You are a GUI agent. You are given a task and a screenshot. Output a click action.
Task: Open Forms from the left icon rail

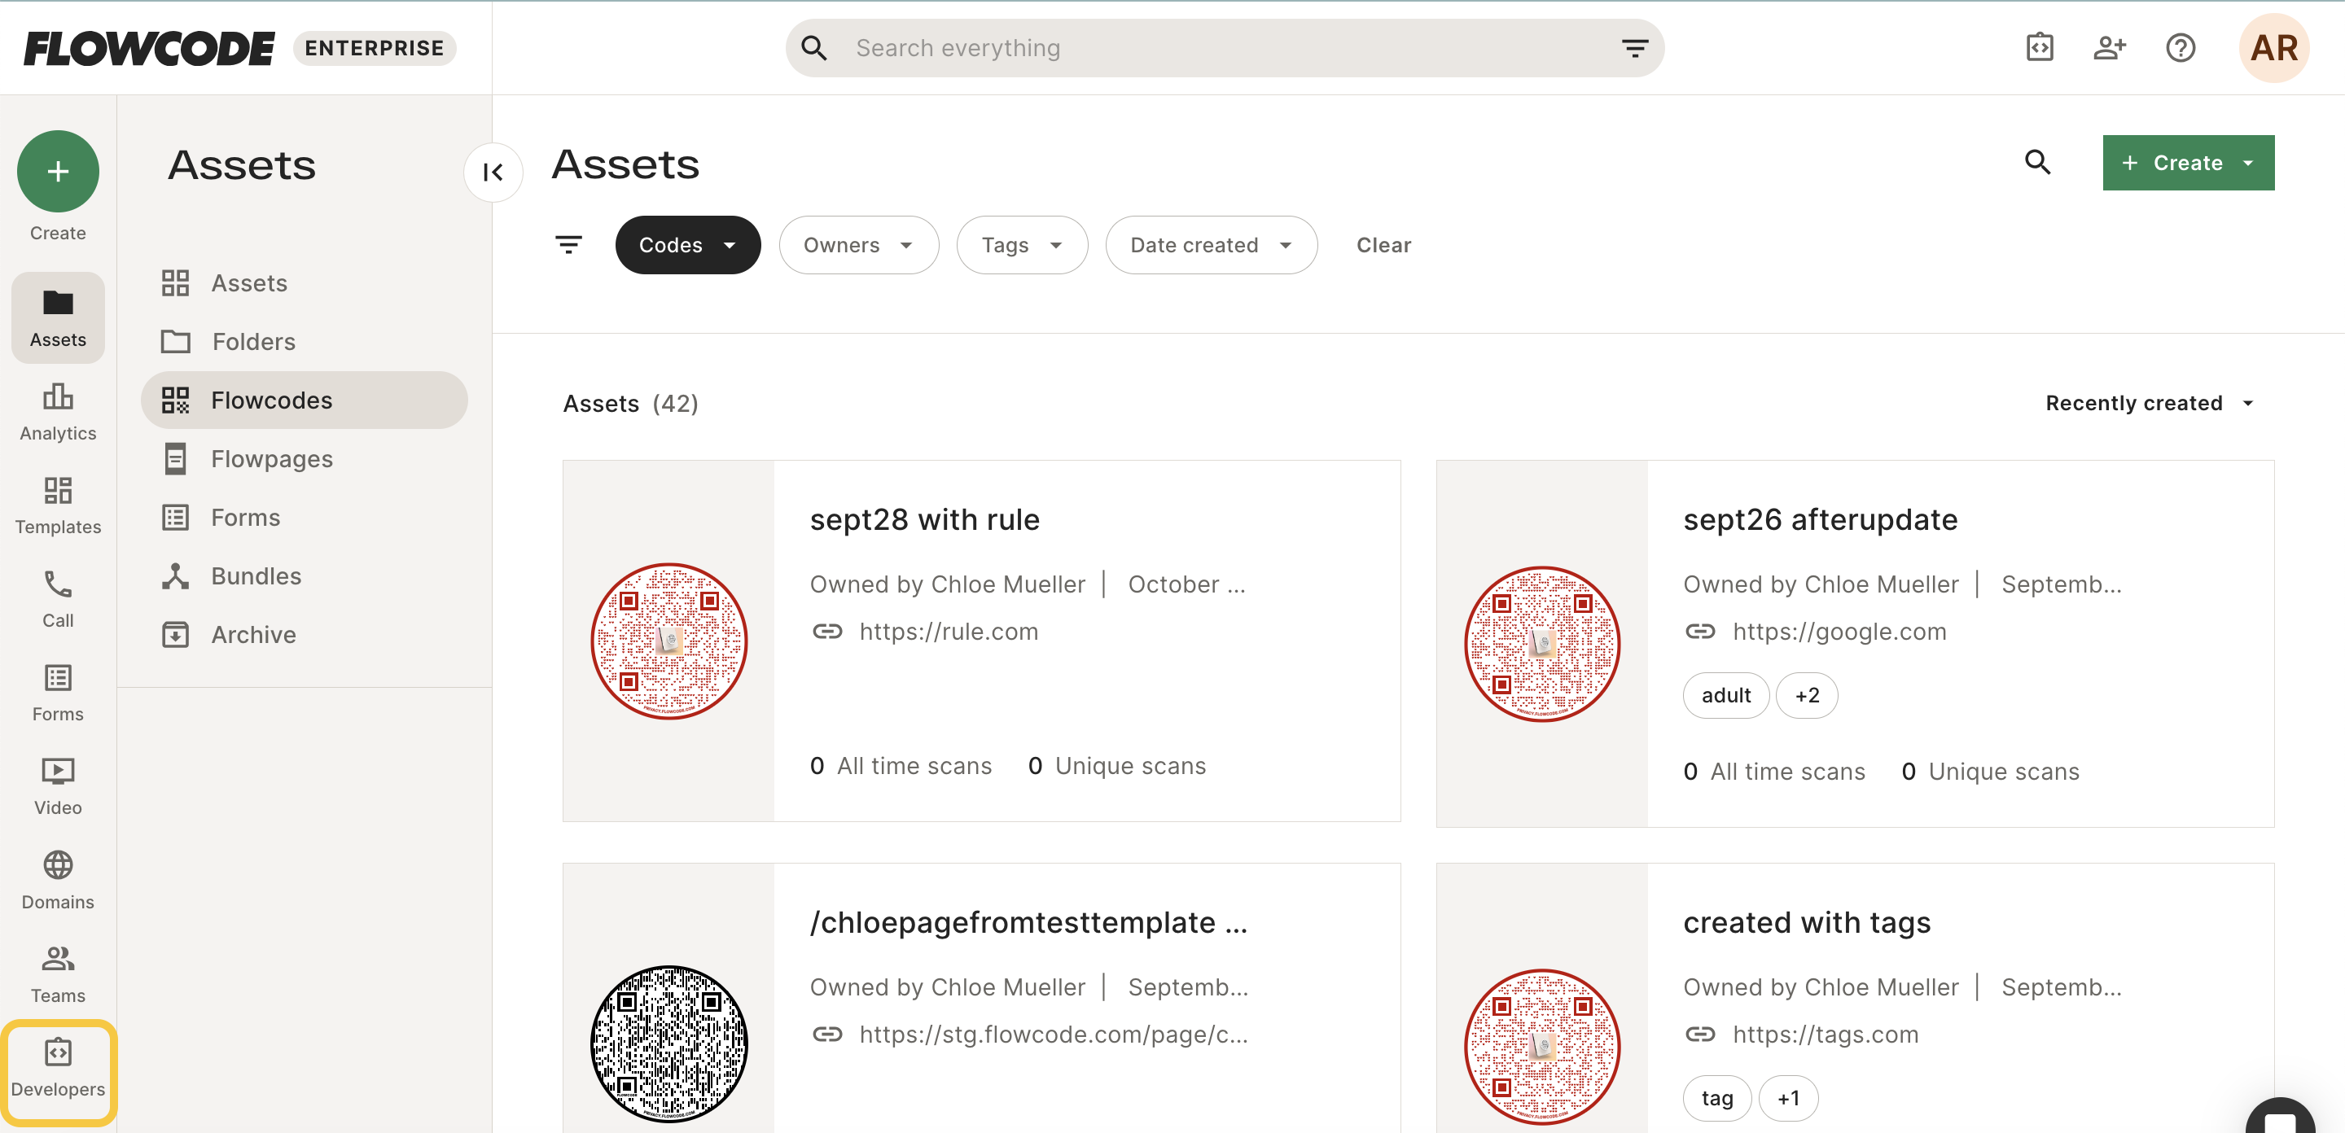pos(57,693)
